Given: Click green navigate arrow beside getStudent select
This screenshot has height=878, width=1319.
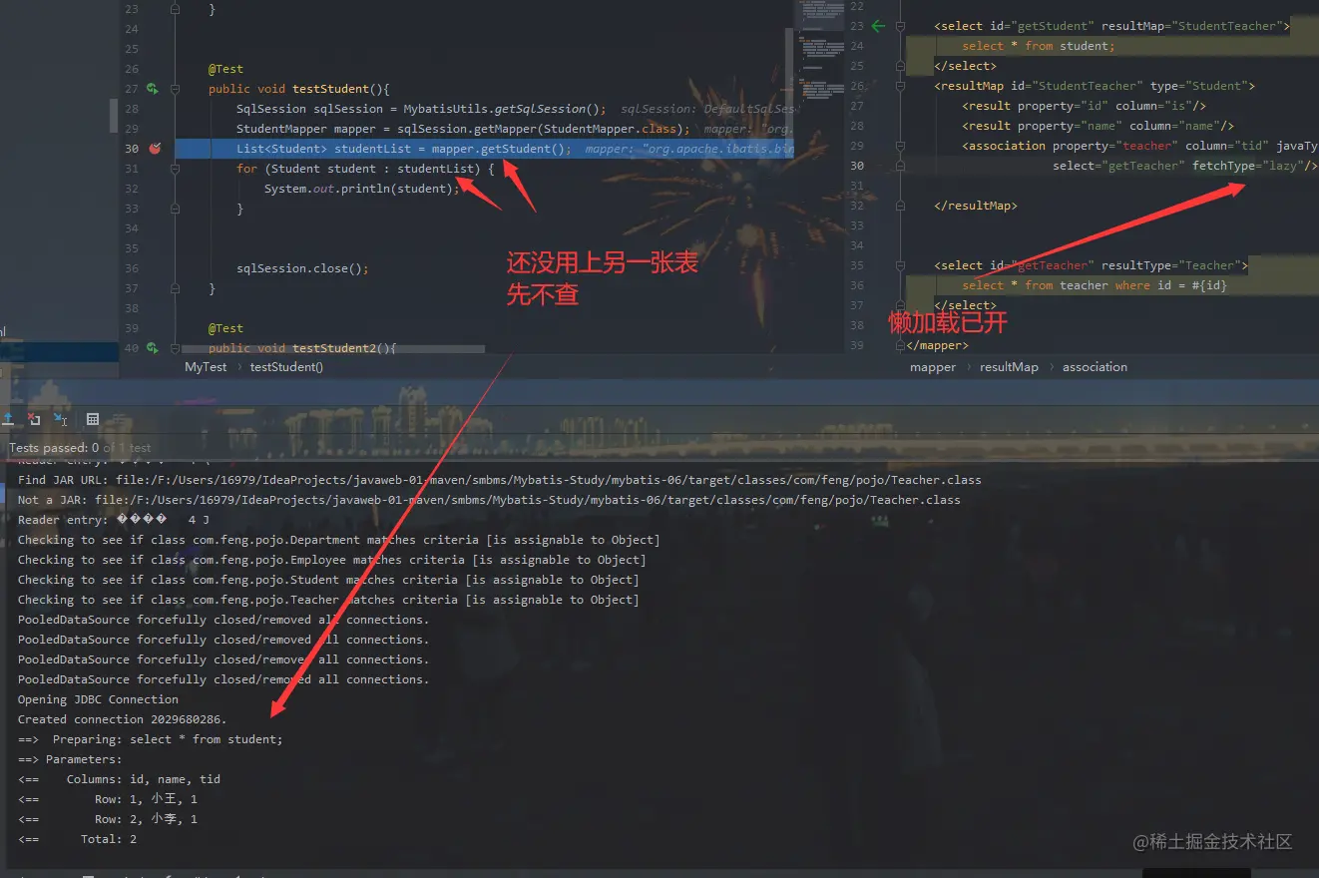Looking at the screenshot, I should pyautogui.click(x=878, y=26).
